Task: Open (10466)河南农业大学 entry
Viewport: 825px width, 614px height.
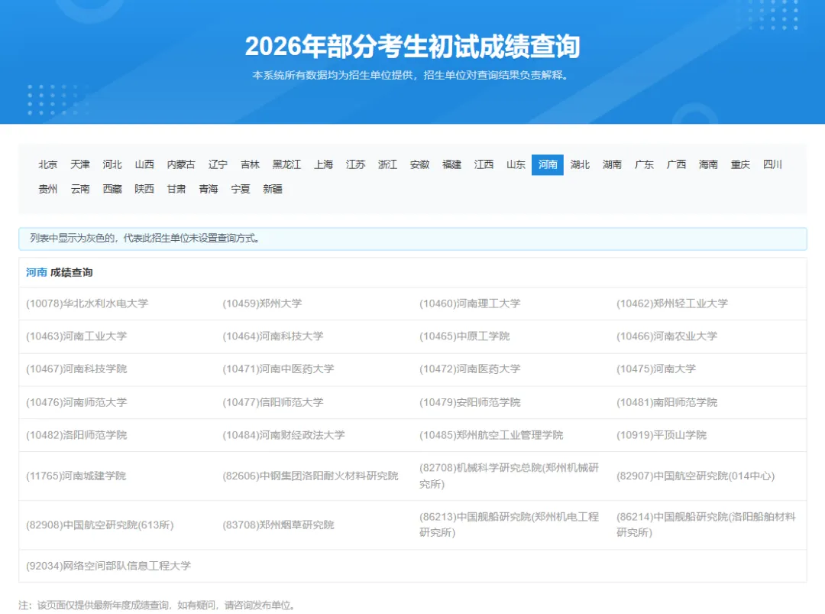Action: coord(667,336)
